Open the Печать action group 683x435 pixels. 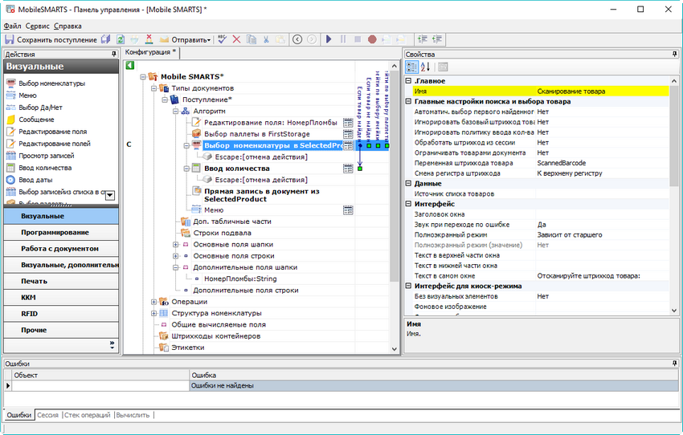click(61, 281)
